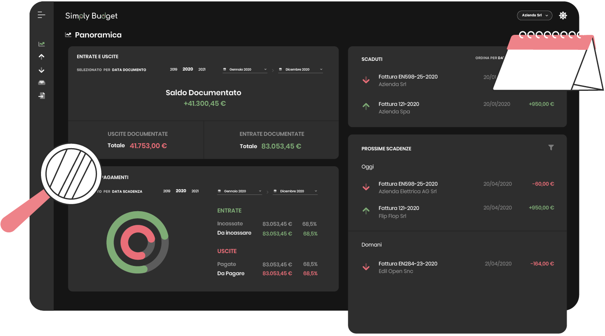Click the Data Scadenza selector label
The height and width of the screenshot is (336, 605).
click(x=127, y=191)
